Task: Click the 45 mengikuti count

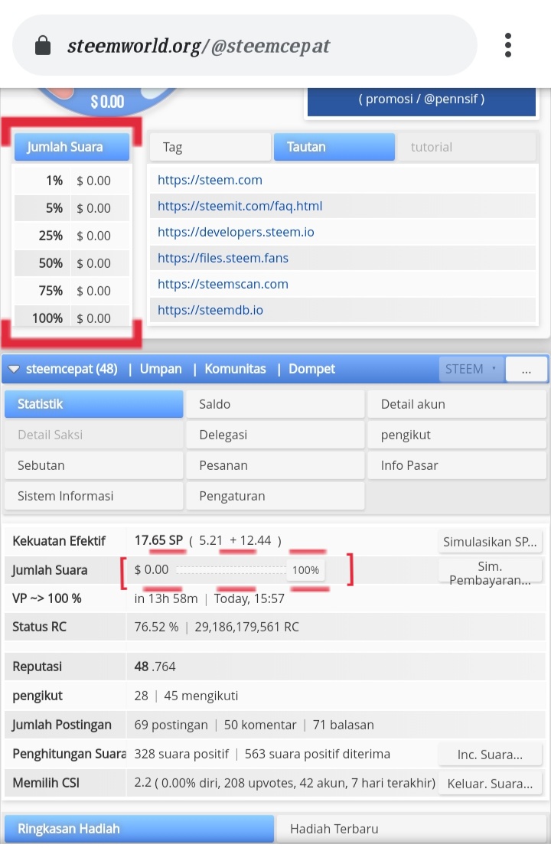Action: pyautogui.click(x=201, y=696)
